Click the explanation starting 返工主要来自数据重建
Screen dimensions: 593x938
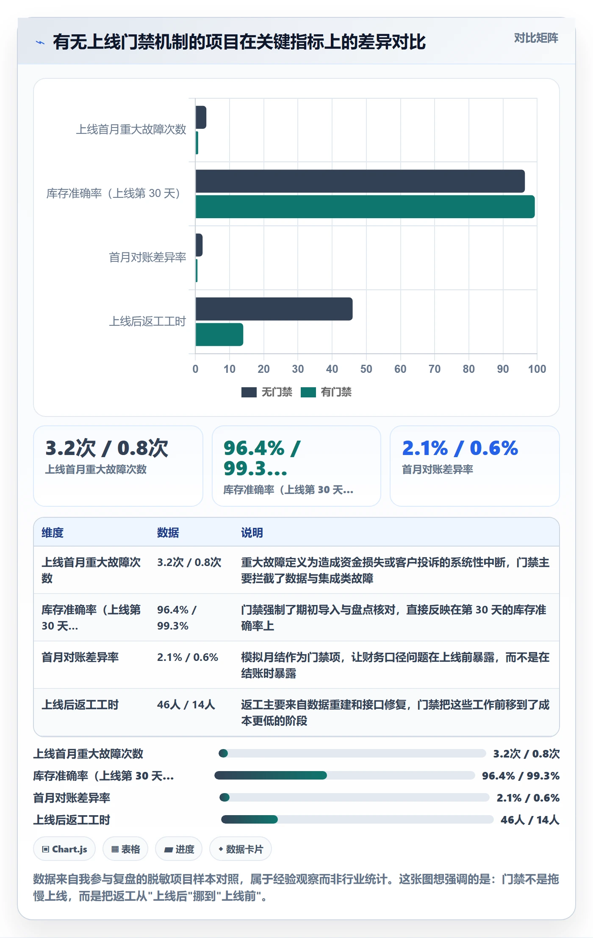[x=395, y=713]
